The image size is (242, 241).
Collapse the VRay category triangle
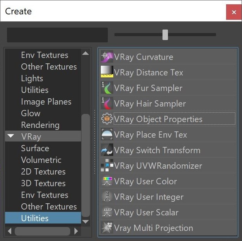point(11,136)
